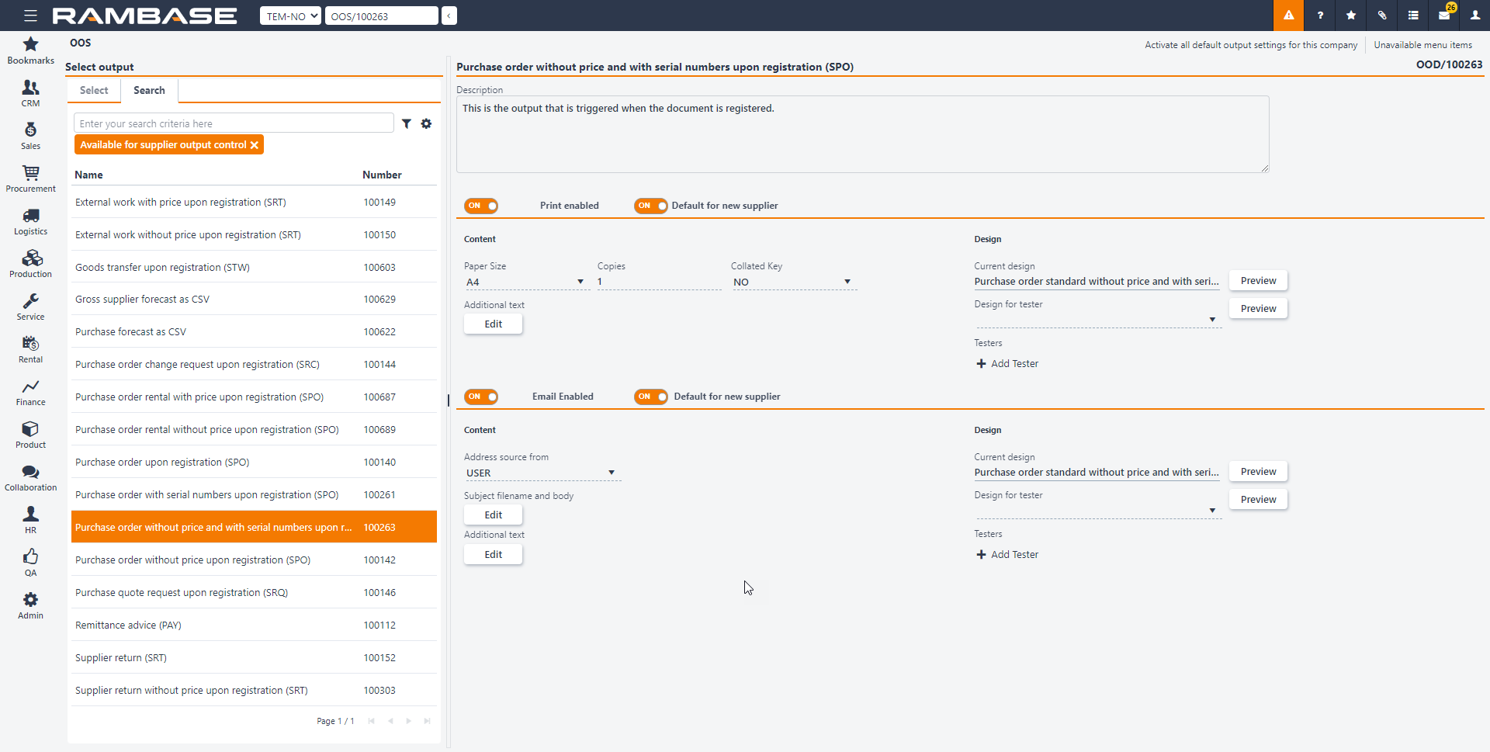Click the warning alert icon

[x=1288, y=16]
